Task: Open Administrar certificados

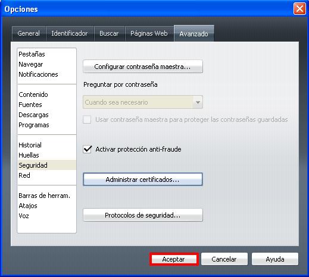Action: pyautogui.click(x=143, y=180)
